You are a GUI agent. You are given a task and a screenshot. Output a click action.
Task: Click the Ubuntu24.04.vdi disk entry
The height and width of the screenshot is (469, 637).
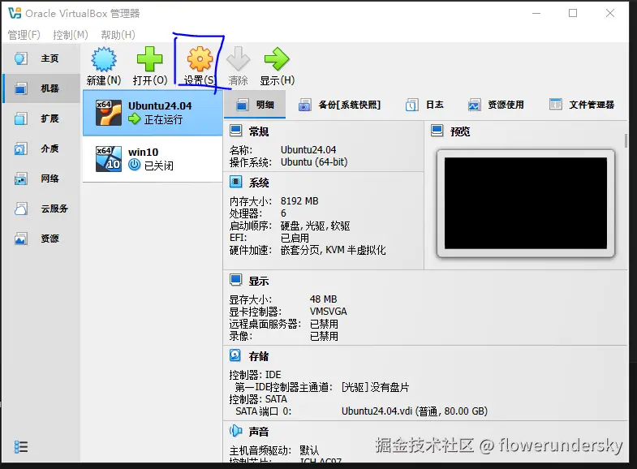(415, 411)
